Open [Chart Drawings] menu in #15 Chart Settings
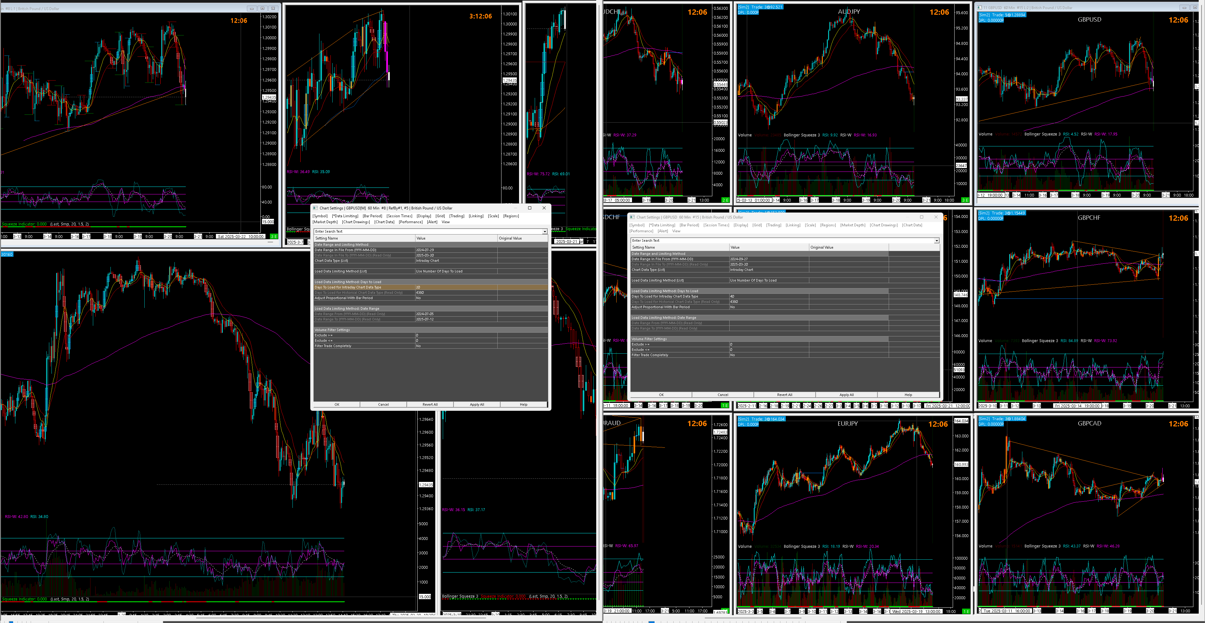 [x=883, y=225]
